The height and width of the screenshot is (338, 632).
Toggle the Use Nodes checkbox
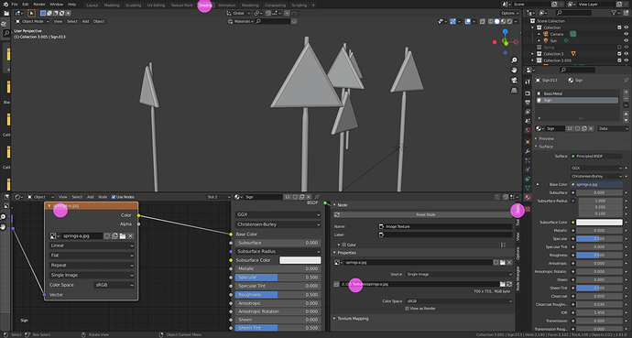click(x=114, y=197)
